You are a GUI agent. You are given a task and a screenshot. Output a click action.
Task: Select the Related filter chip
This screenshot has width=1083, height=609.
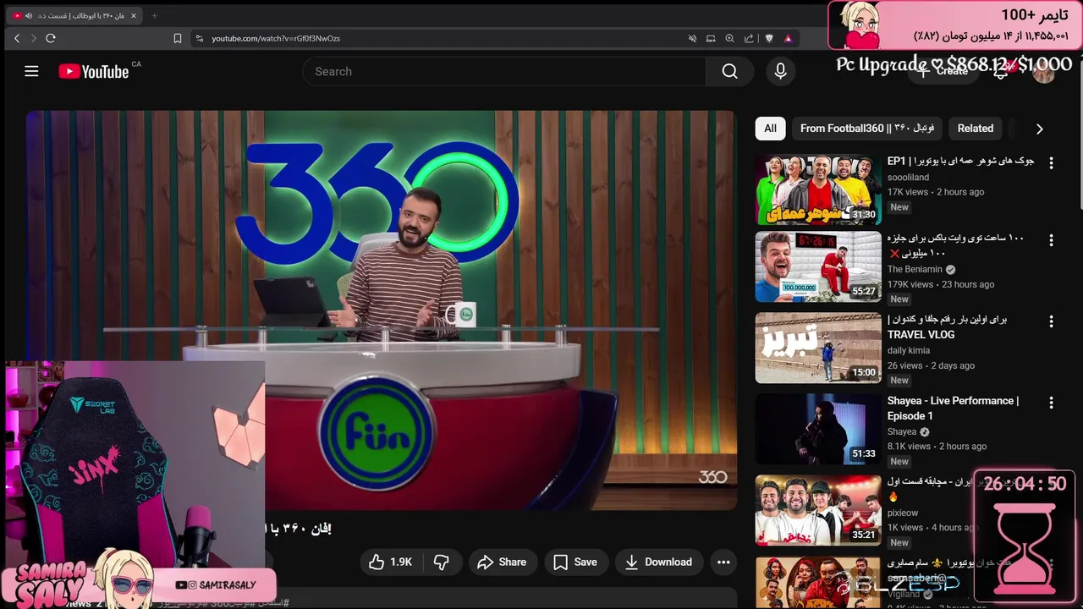(976, 129)
